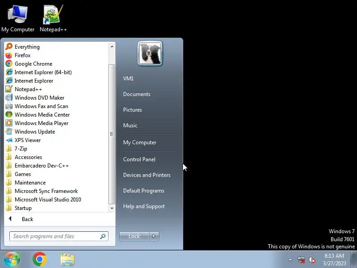Launch Windows Fax and Scan icon

9,106
